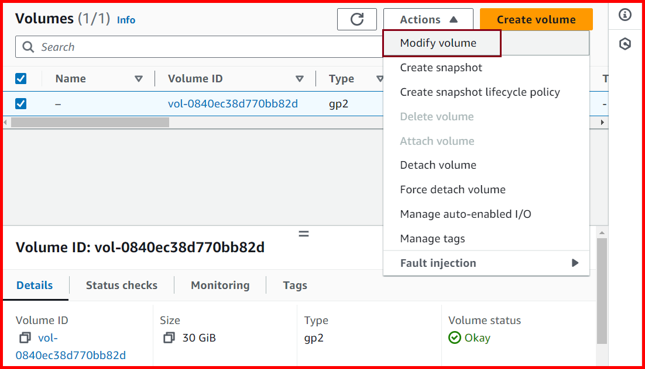The width and height of the screenshot is (645, 369).
Task: Click the search magnifier icon
Action: (x=28, y=47)
